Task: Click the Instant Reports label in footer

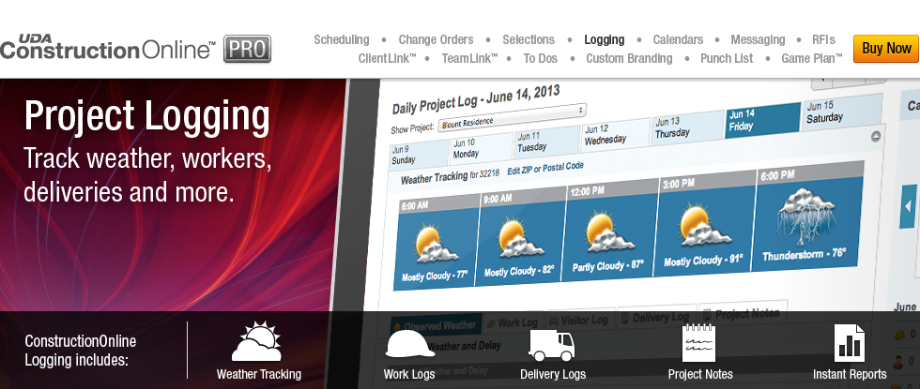Action: 849,374
